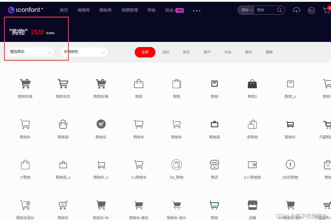Image resolution: width=331 pixels, height=221 pixels.
Task: Open the 所有颜色 color filter dropdown
Action: tap(84, 52)
